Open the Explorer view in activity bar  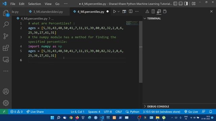pos(6,13)
